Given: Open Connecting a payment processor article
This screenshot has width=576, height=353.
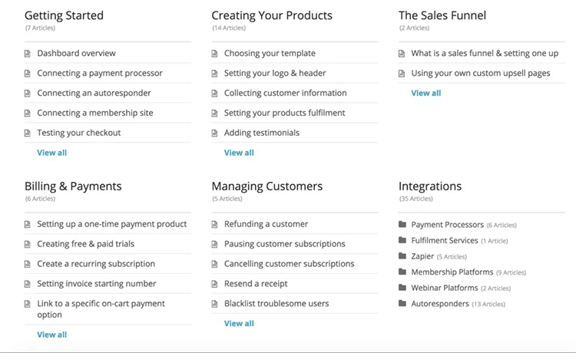Looking at the screenshot, I should tap(100, 74).
